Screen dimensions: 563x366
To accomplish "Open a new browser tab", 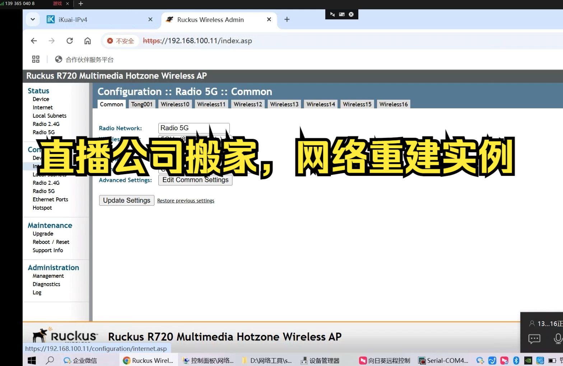I will pyautogui.click(x=287, y=19).
